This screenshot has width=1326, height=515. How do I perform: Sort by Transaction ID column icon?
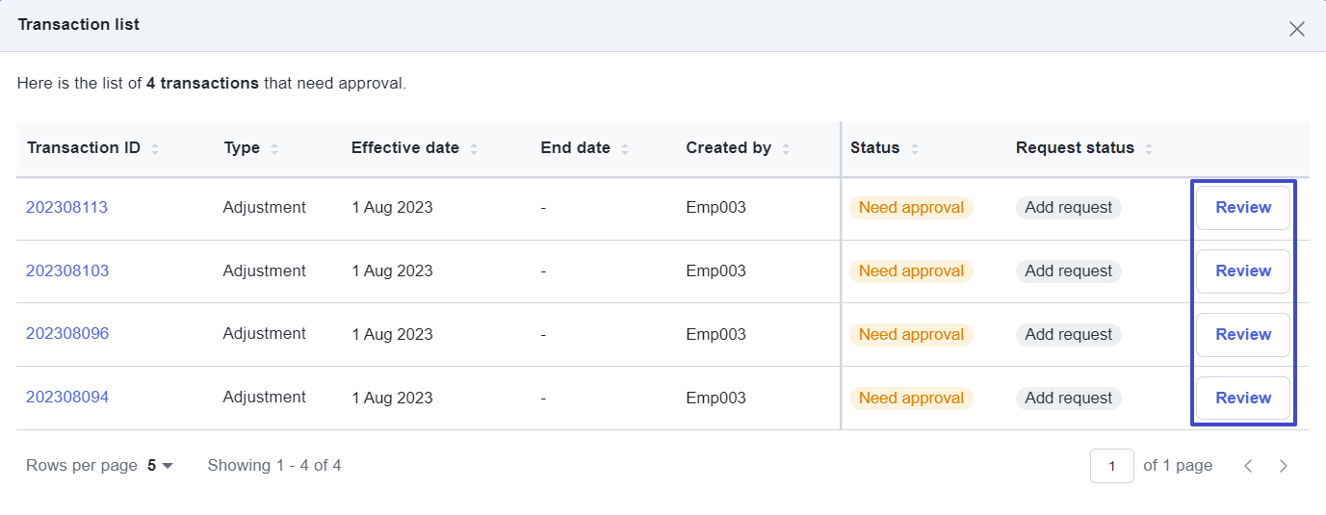[155, 149]
